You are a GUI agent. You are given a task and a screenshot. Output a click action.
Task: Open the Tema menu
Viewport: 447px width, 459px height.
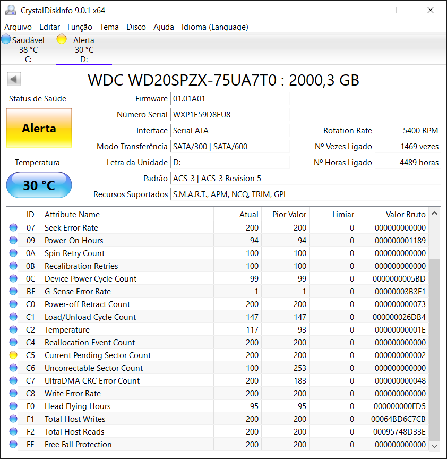point(109,27)
